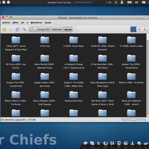Image resolution: width=149 pixels, height=149 pixels.
Task: Open the Ayuda menu
Action: (x=48, y=23)
